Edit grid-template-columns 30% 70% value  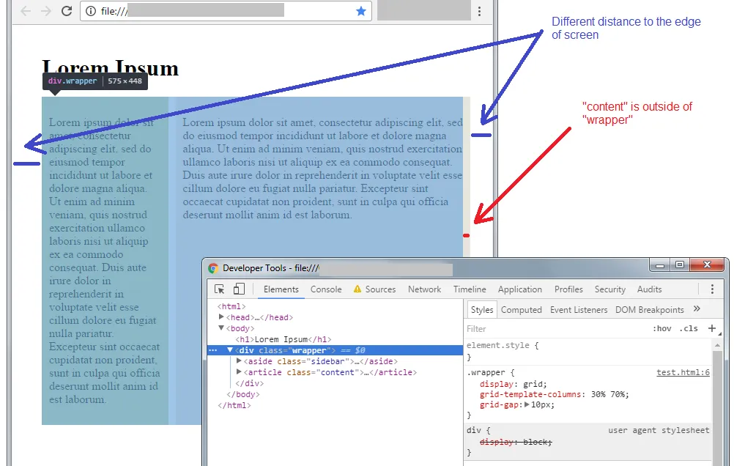point(610,394)
